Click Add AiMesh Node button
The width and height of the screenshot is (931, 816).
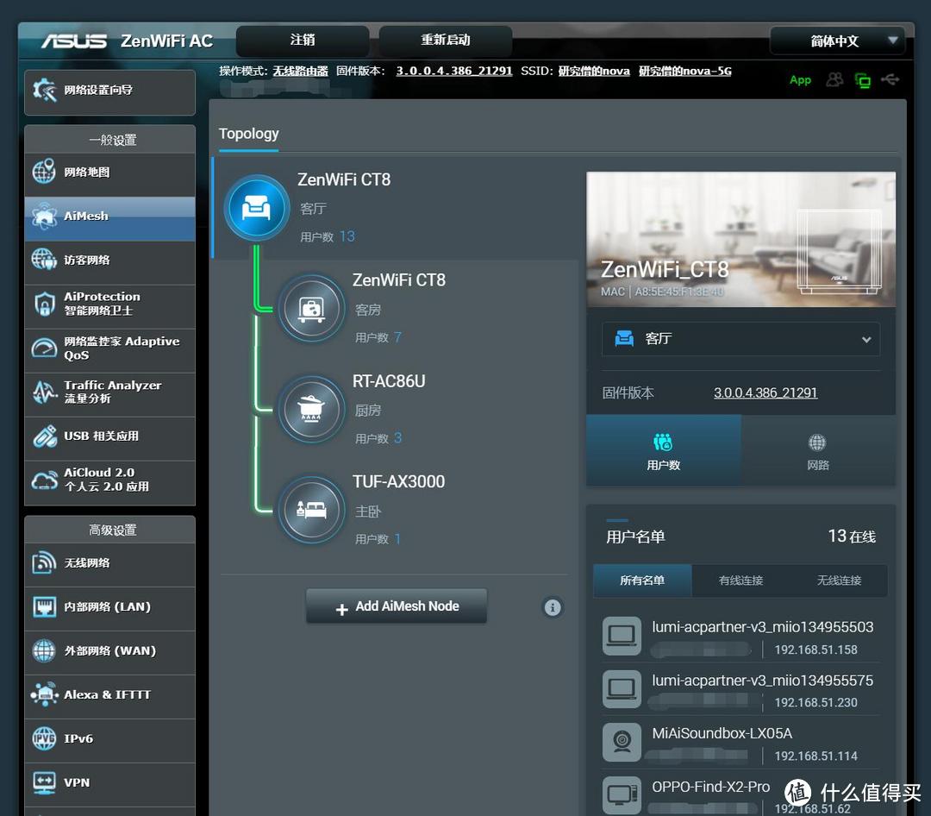click(397, 606)
